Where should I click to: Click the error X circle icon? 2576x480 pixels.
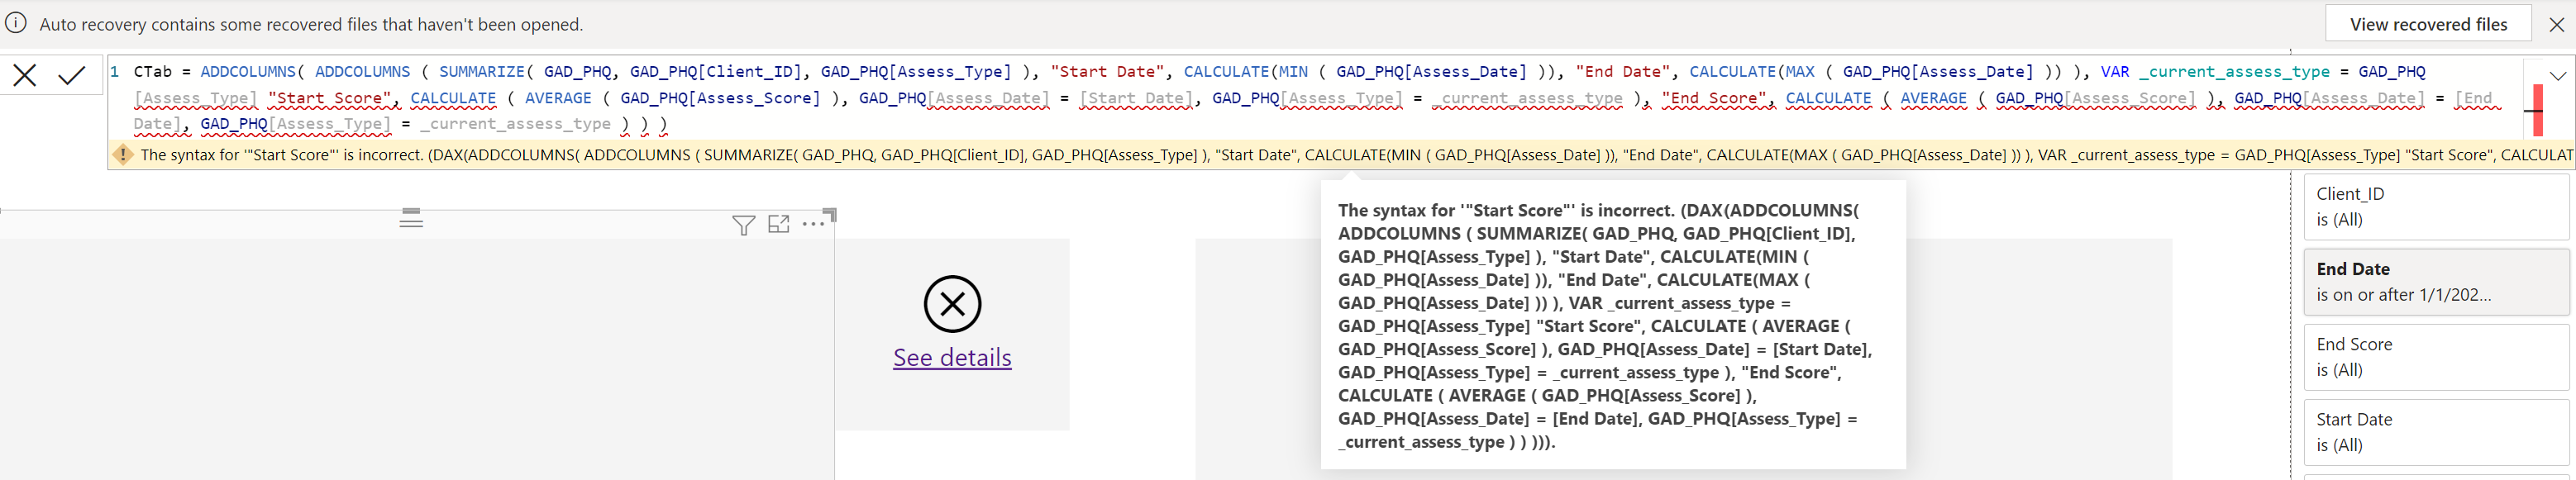[x=952, y=304]
